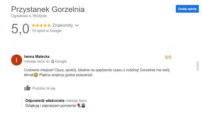Click the "Google" source text in review
This screenshot has width=202, height=114.
(61, 61)
